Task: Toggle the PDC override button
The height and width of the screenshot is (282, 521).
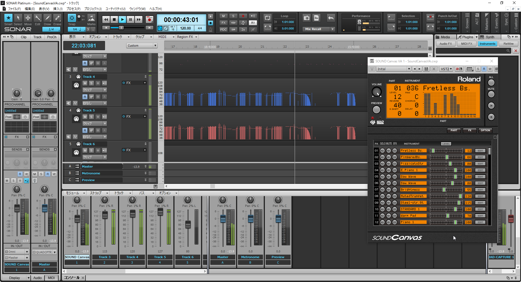Action: click(x=223, y=30)
